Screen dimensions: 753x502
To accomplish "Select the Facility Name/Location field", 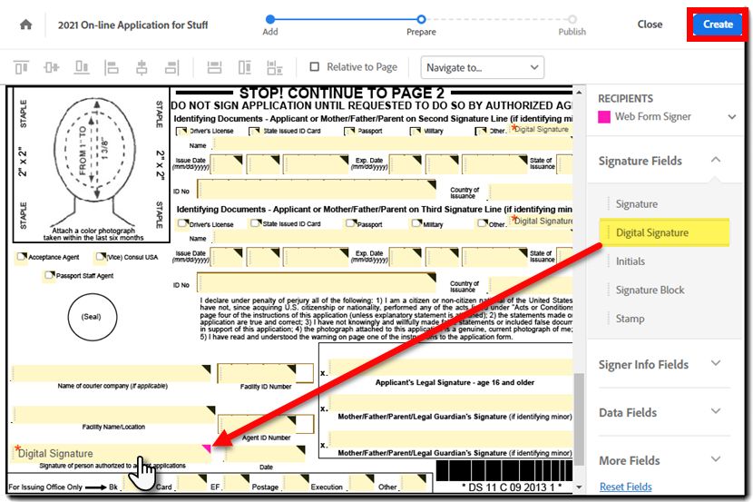I will click(113, 415).
